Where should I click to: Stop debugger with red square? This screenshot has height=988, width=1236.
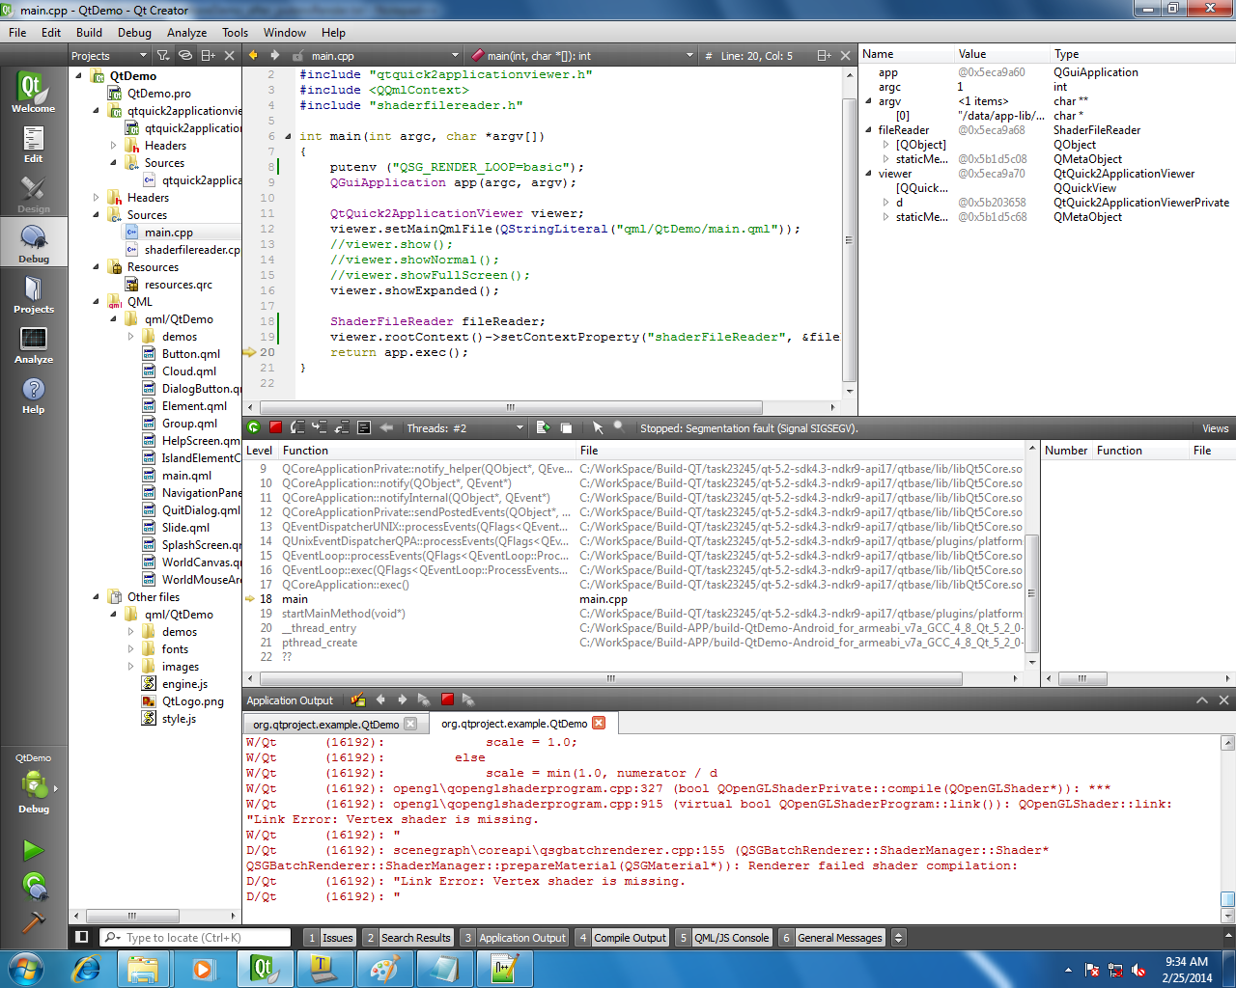click(x=275, y=427)
